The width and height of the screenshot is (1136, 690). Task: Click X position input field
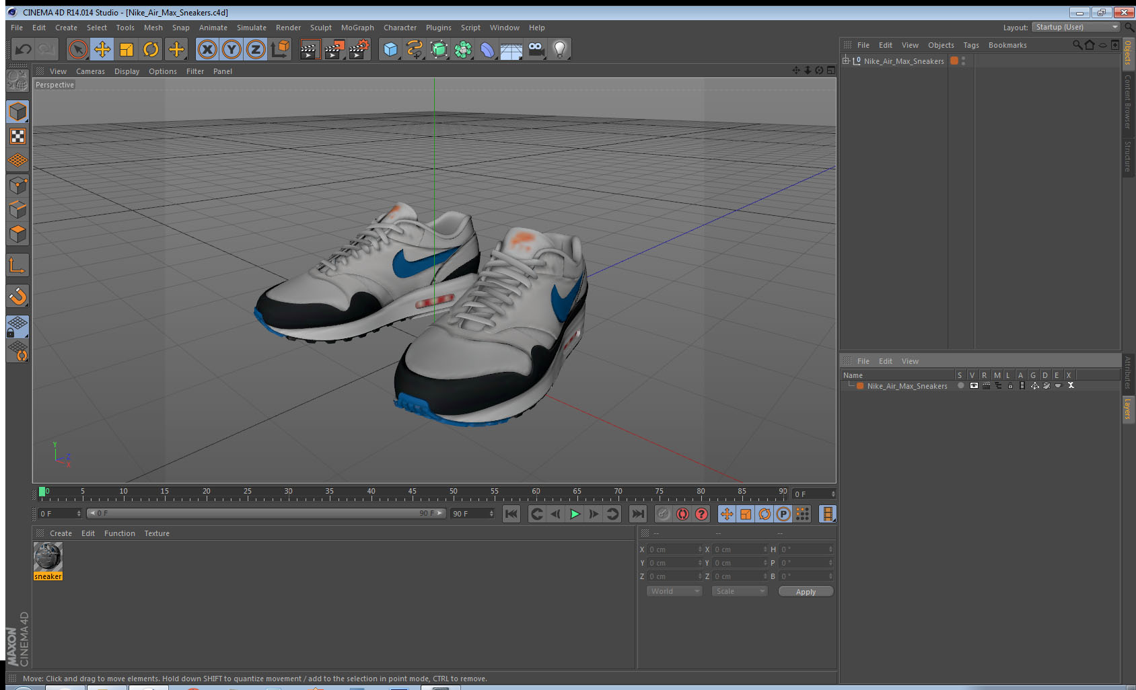click(674, 549)
